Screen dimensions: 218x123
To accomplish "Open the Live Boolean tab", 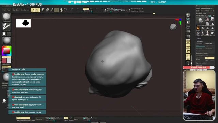I will click(x=25, y=10).
